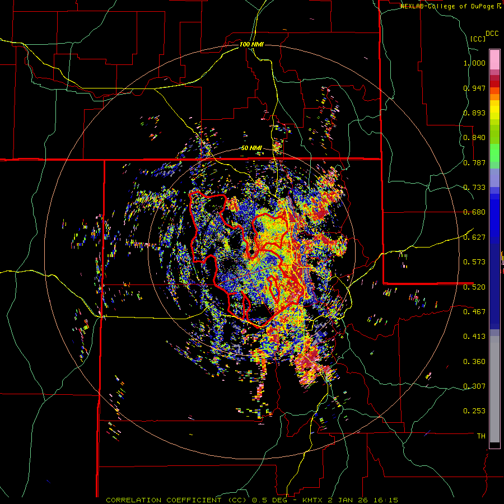The height and width of the screenshot is (504, 504).
Task: Click the 0.307 legend value
Action: [474, 386]
